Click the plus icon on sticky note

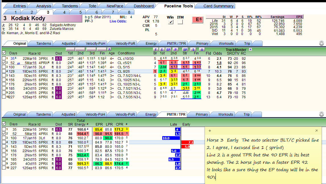[210, 131]
